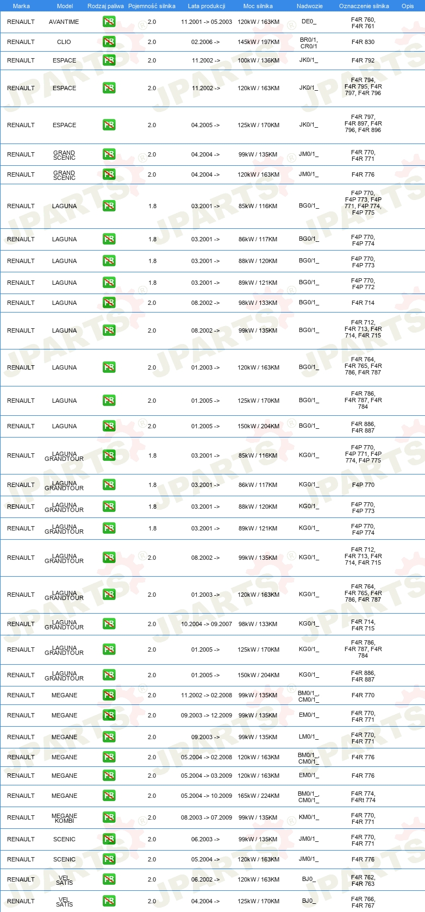Select fuel icon of LAGUNA BG0/1_ 86kW / 117KM row
425x912 pixels.
click(x=109, y=239)
